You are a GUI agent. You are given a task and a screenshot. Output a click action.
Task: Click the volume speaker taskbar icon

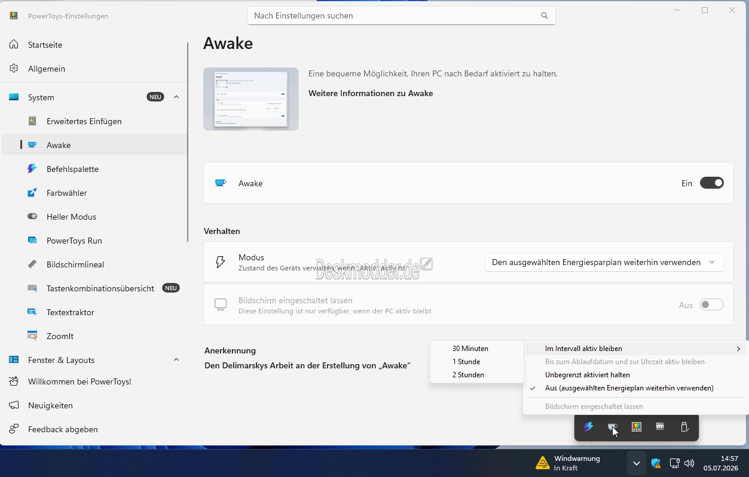[689, 463]
